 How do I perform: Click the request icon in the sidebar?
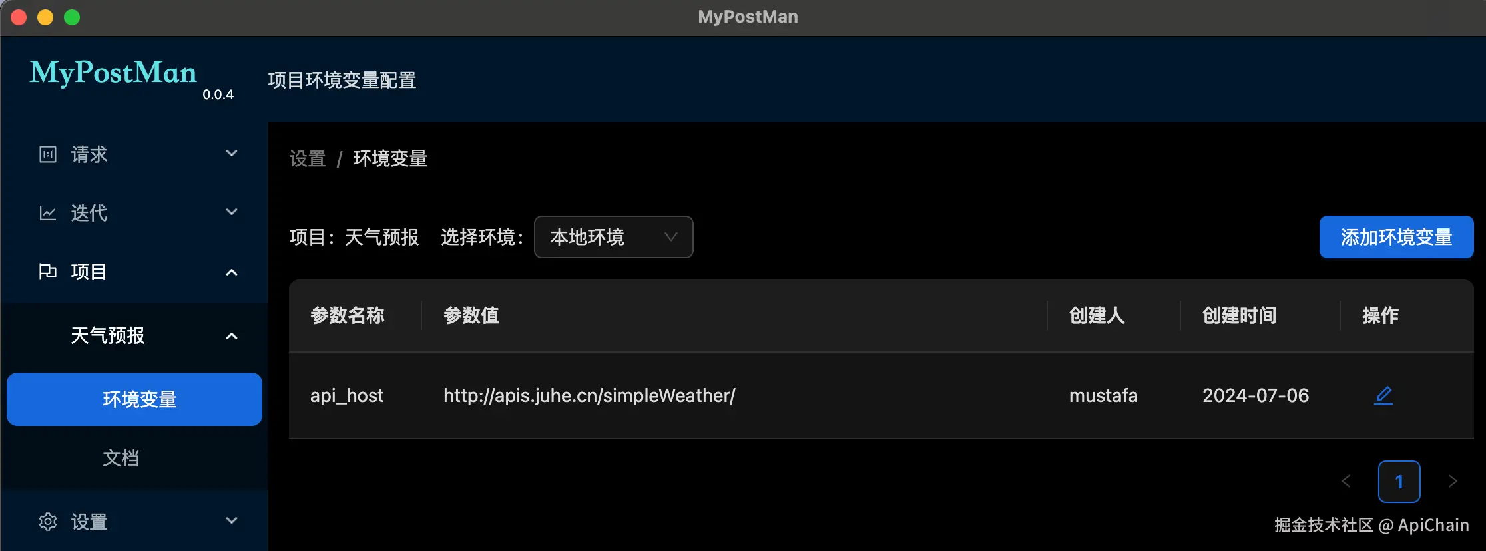[x=48, y=154]
